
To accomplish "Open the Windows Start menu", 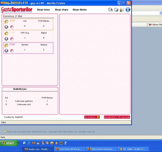I will (x=9, y=143).
